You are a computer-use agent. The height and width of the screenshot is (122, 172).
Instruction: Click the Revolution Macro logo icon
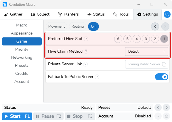[x=5, y=5]
